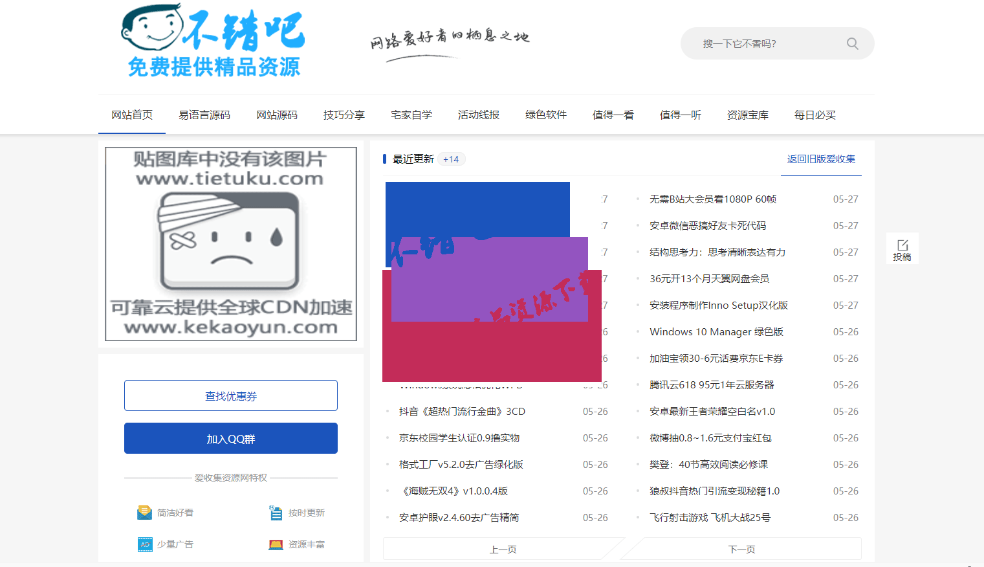This screenshot has width=984, height=567.
Task: Open the 网站首页 navigation tab
Action: coord(132,115)
